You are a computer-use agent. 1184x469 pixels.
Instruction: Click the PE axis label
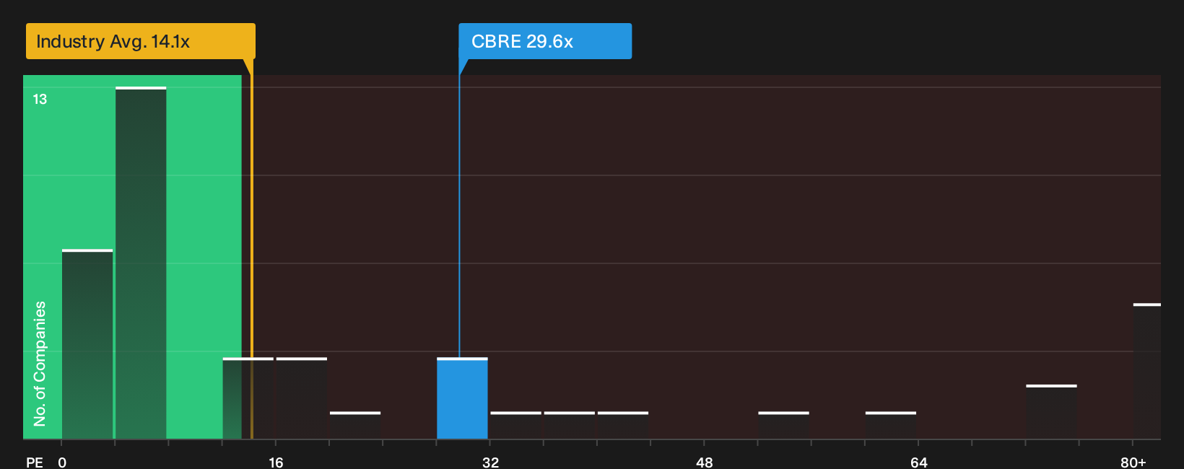coord(35,462)
